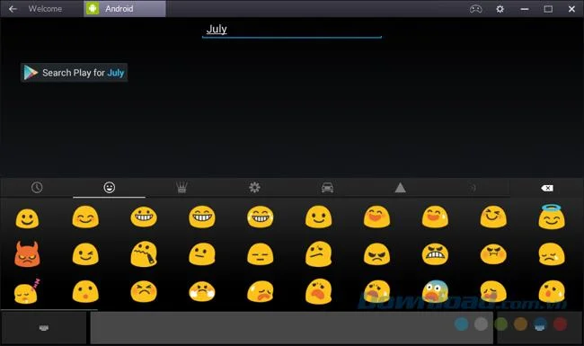The width and height of the screenshot is (584, 346).
Task: Tap the backspace delete key
Action: click(547, 188)
